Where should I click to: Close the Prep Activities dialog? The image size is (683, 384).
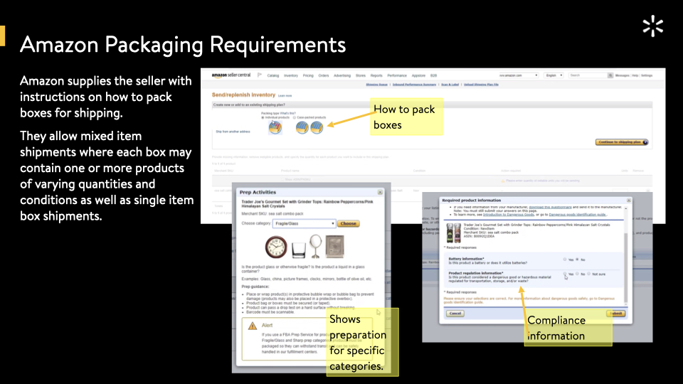coord(380,192)
